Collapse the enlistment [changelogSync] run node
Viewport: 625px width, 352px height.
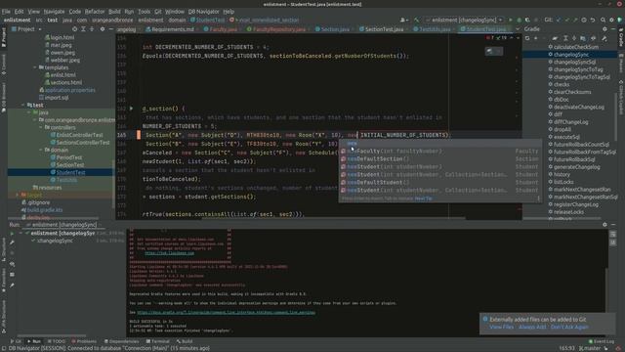21,233
